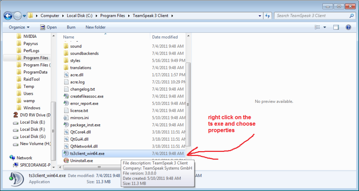The height and width of the screenshot is (191, 359).
Task: Click the error_report.exe TeamSpeak icon
Action: coord(66,104)
